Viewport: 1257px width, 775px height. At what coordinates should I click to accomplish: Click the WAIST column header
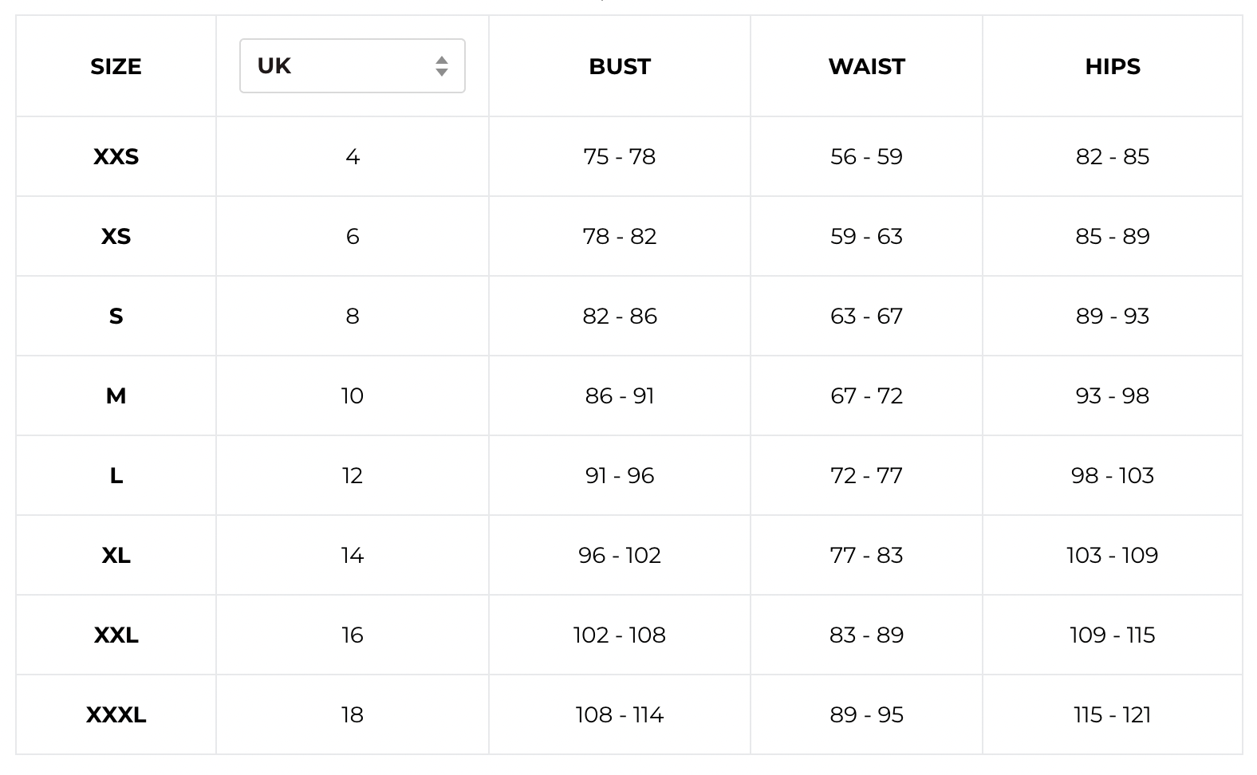pyautogui.click(x=866, y=67)
